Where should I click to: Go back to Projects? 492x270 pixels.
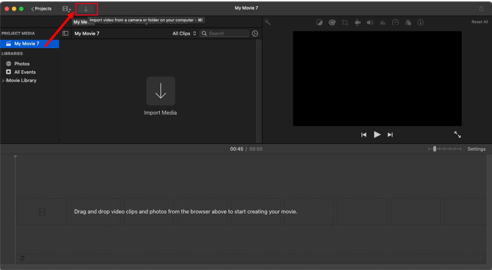click(x=42, y=9)
